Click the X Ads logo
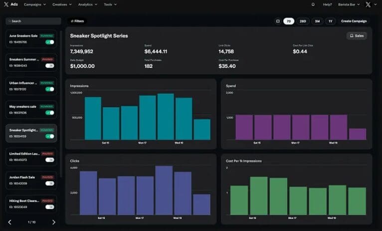The width and height of the screenshot is (382, 231). tap(10, 4)
